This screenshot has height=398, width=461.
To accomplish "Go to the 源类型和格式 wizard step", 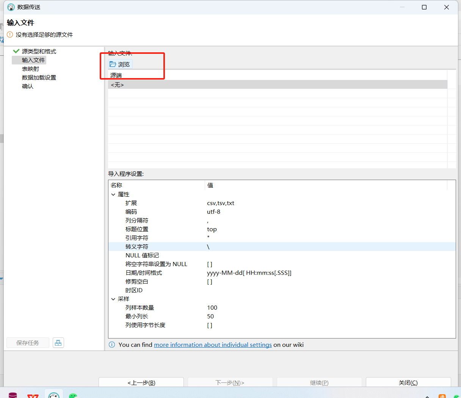I will (39, 51).
